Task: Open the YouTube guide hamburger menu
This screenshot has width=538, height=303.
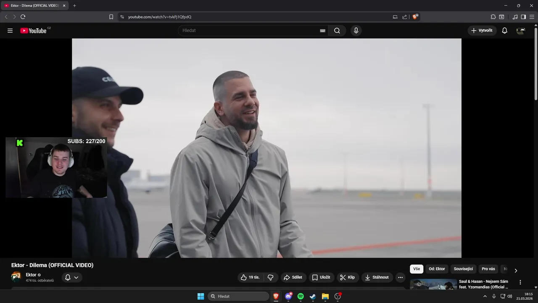Action: coord(10,30)
